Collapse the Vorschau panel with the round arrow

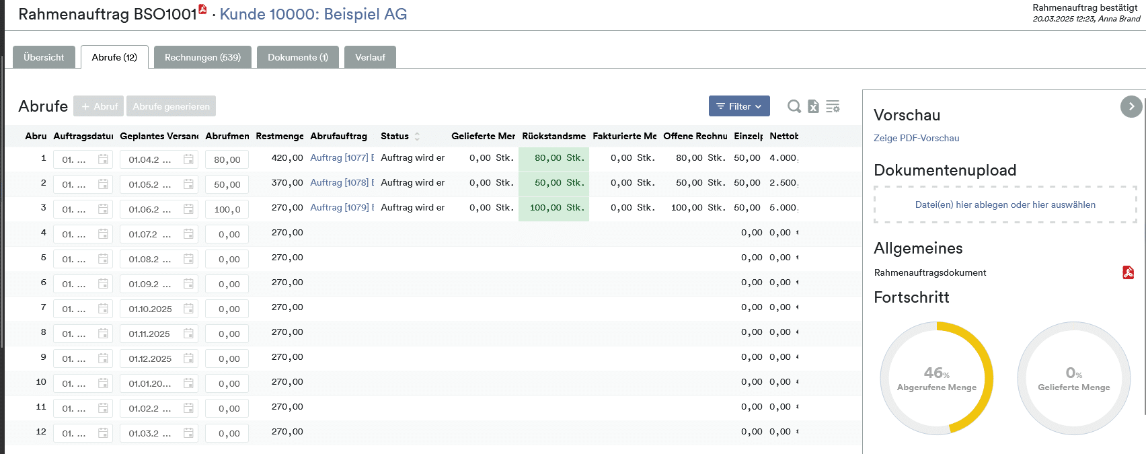coord(1131,106)
